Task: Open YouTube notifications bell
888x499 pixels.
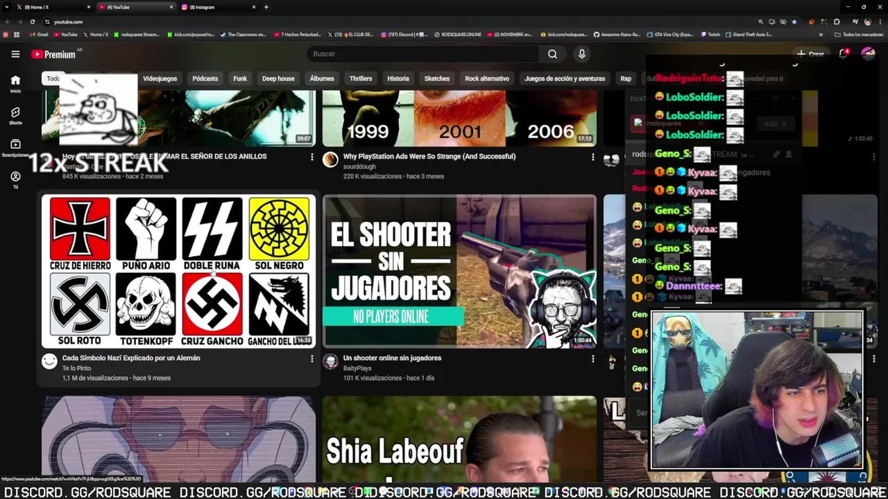Action: [844, 54]
